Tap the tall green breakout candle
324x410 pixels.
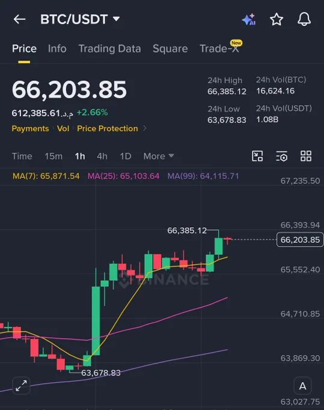(x=96, y=321)
